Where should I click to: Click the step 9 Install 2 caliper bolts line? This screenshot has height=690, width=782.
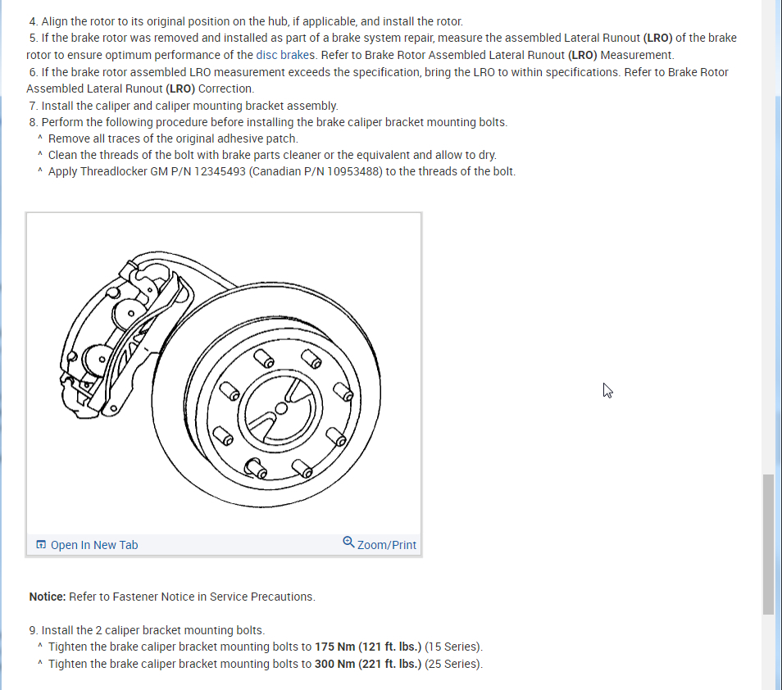point(147,630)
